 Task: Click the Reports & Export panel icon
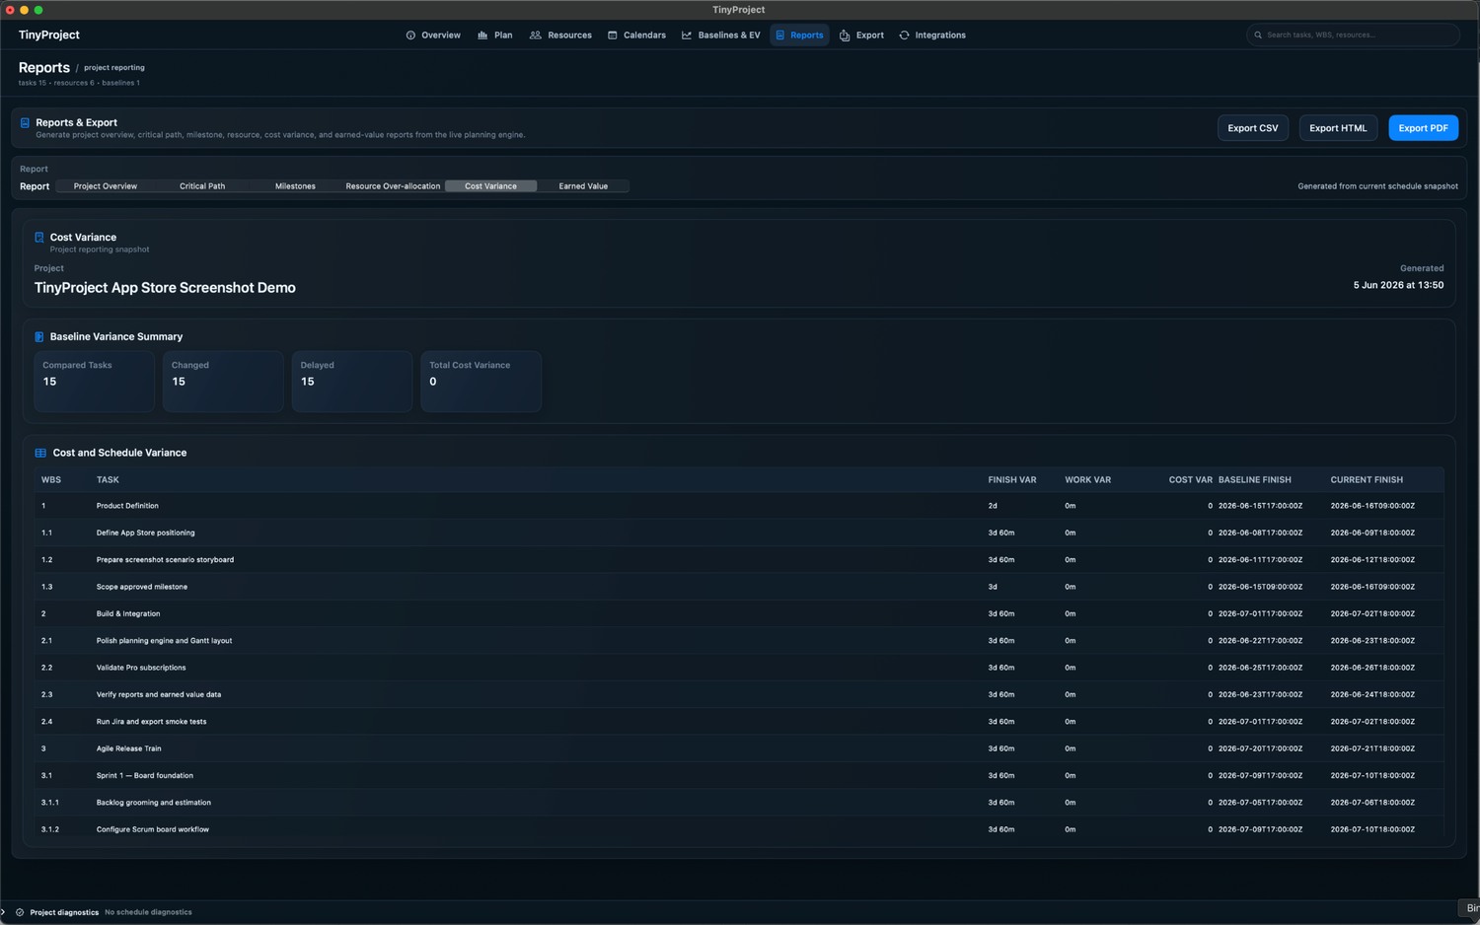25,123
